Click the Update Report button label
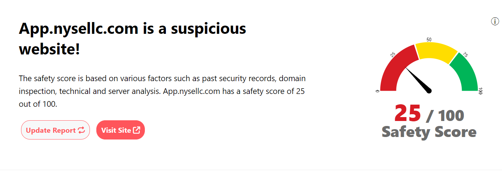502x179 pixels. (x=51, y=130)
